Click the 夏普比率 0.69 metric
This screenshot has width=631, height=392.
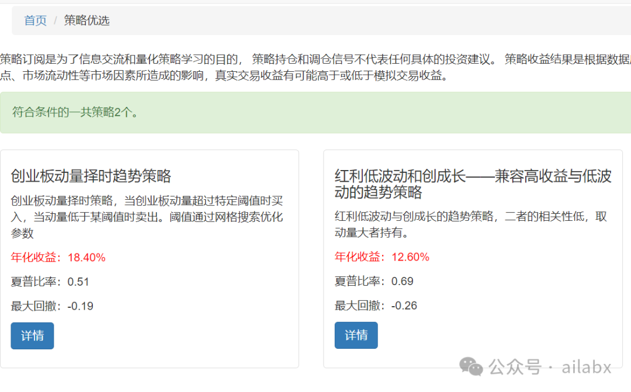pyautogui.click(x=373, y=281)
